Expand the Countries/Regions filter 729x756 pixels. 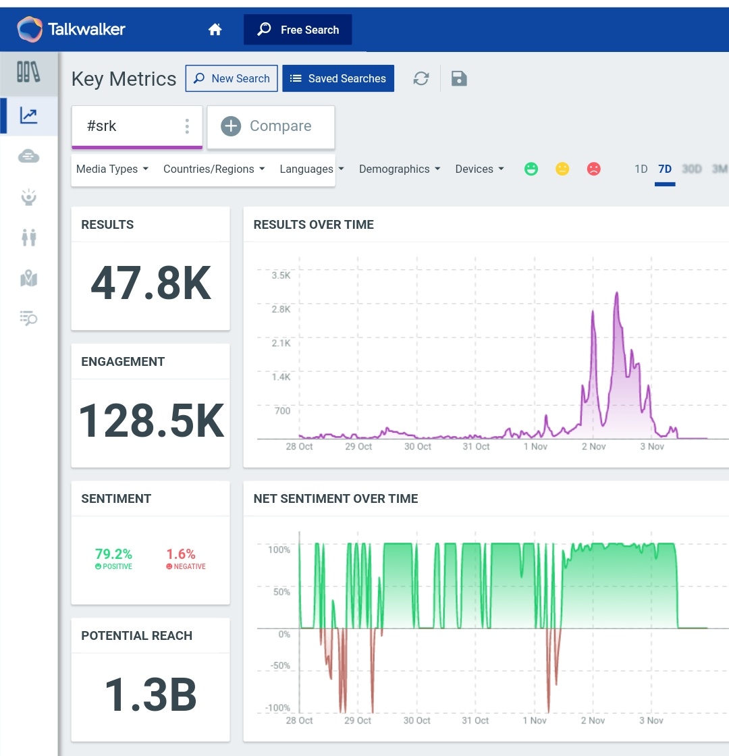[x=213, y=169]
